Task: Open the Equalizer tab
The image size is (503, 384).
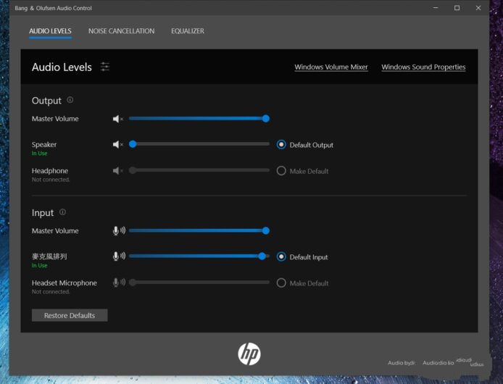Action: click(x=187, y=31)
